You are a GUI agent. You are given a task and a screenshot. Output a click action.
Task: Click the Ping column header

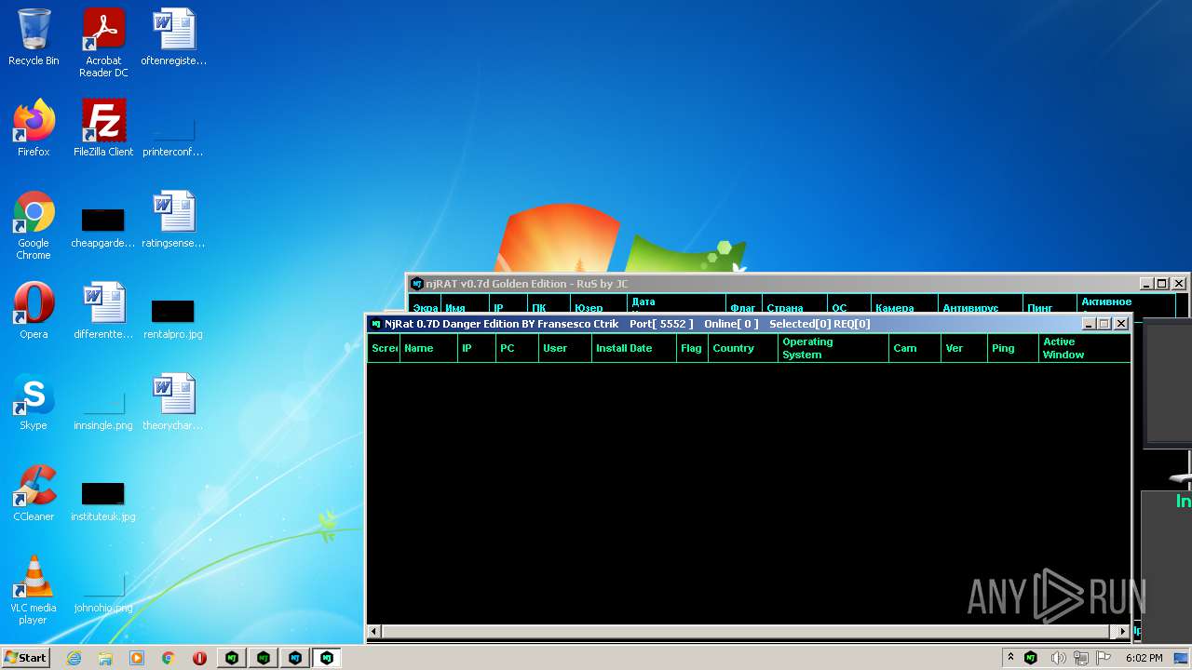point(1013,348)
